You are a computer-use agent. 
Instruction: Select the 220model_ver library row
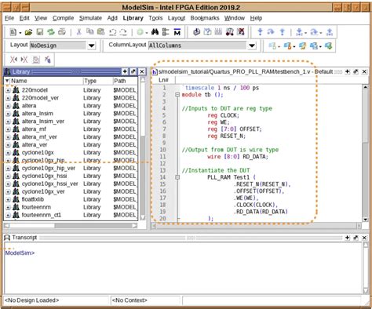[71, 98]
